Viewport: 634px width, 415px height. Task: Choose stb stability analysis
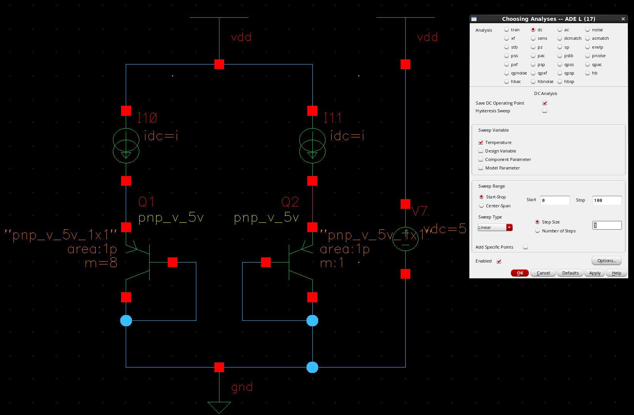(507, 47)
